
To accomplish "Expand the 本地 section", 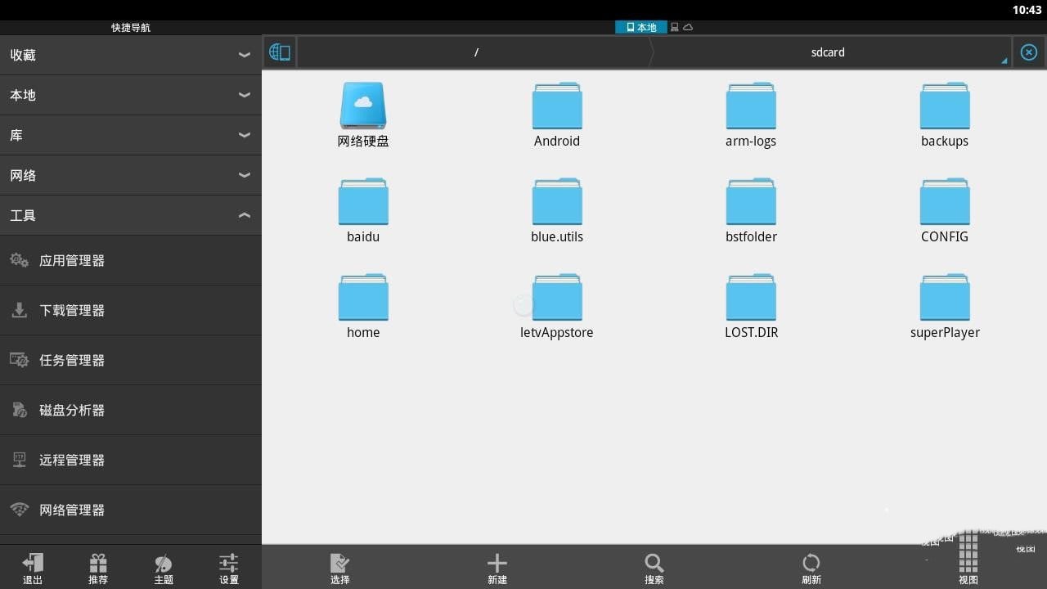I will (131, 95).
